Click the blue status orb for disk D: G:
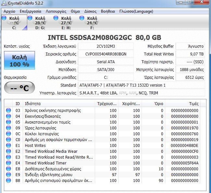Screen dimensions: 211x193 (30, 18)
